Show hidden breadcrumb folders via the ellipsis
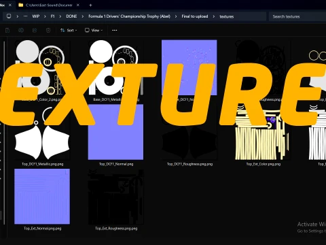This screenshot has width=326, height=245. pos(26,16)
